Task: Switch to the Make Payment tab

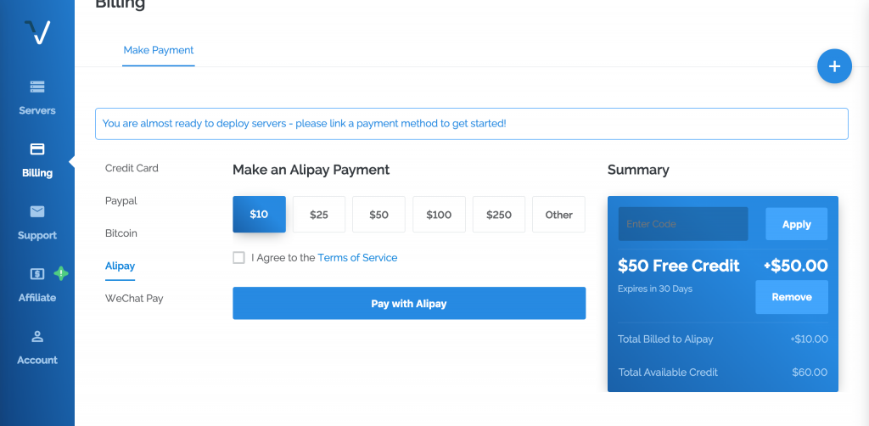Action: click(159, 50)
